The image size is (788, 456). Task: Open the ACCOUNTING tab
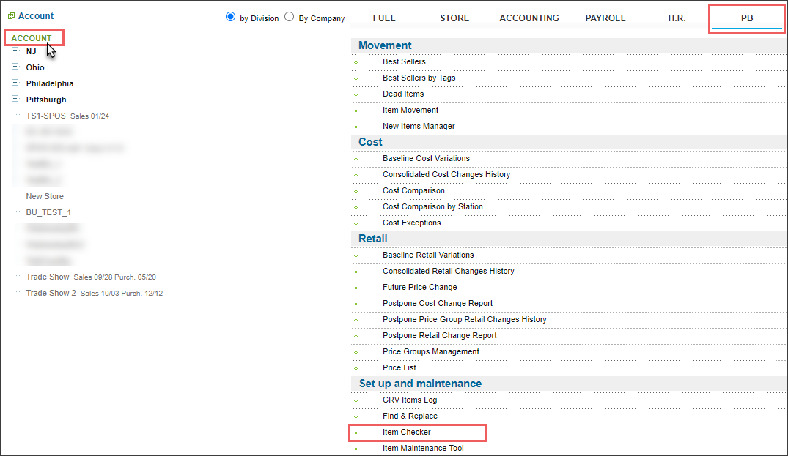click(x=529, y=18)
